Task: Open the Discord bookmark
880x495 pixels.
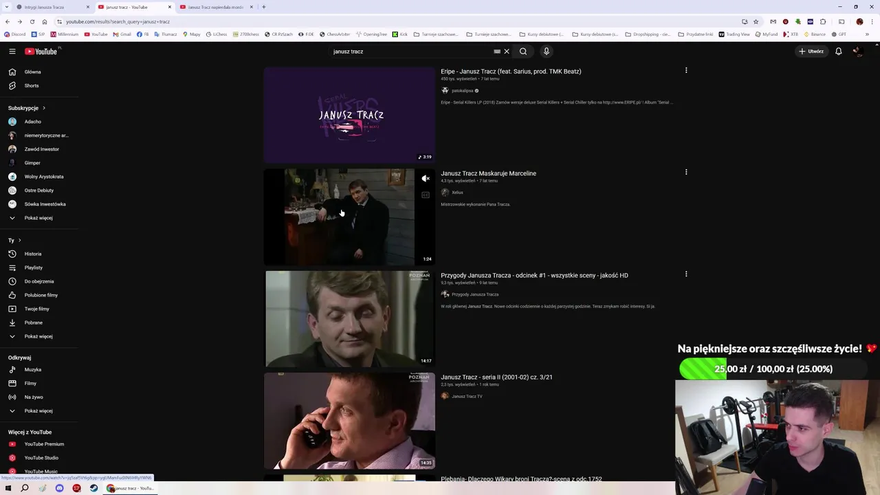Action: (x=14, y=34)
